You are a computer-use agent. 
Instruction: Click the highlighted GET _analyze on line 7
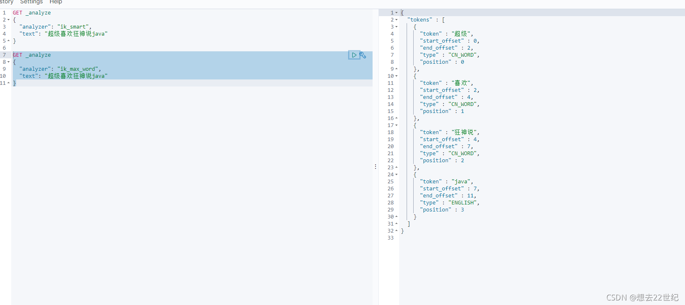tap(32, 55)
